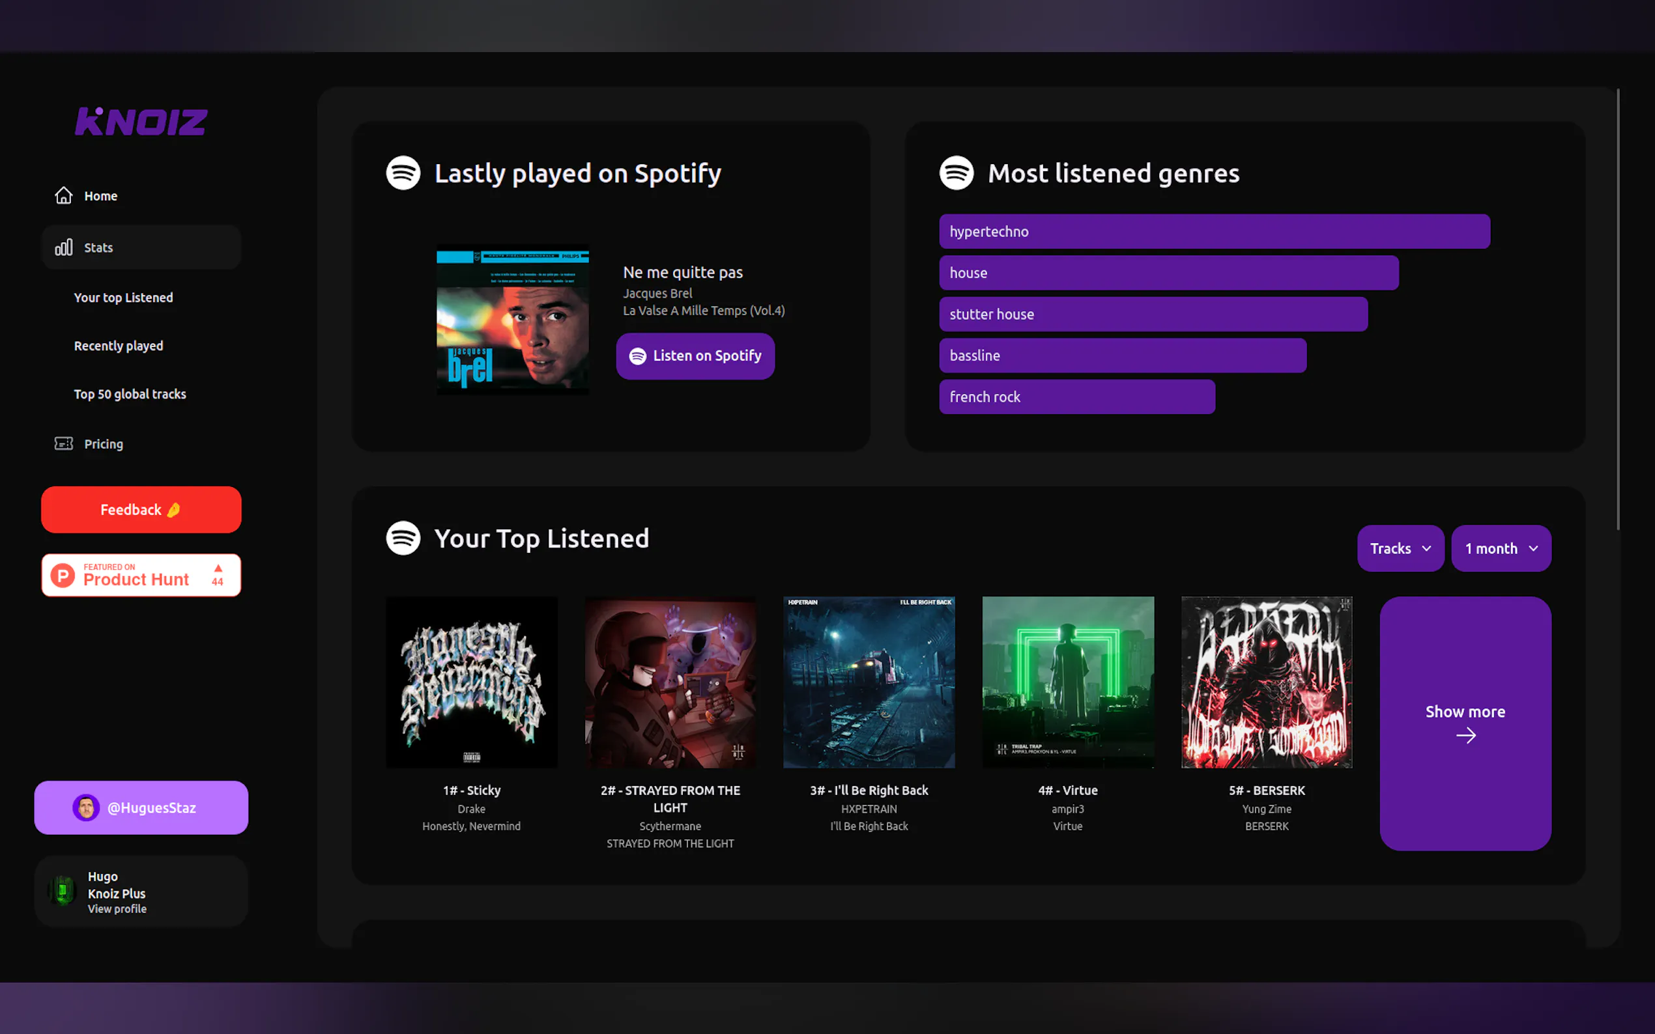Click Listen on Spotify button

pyautogui.click(x=695, y=356)
